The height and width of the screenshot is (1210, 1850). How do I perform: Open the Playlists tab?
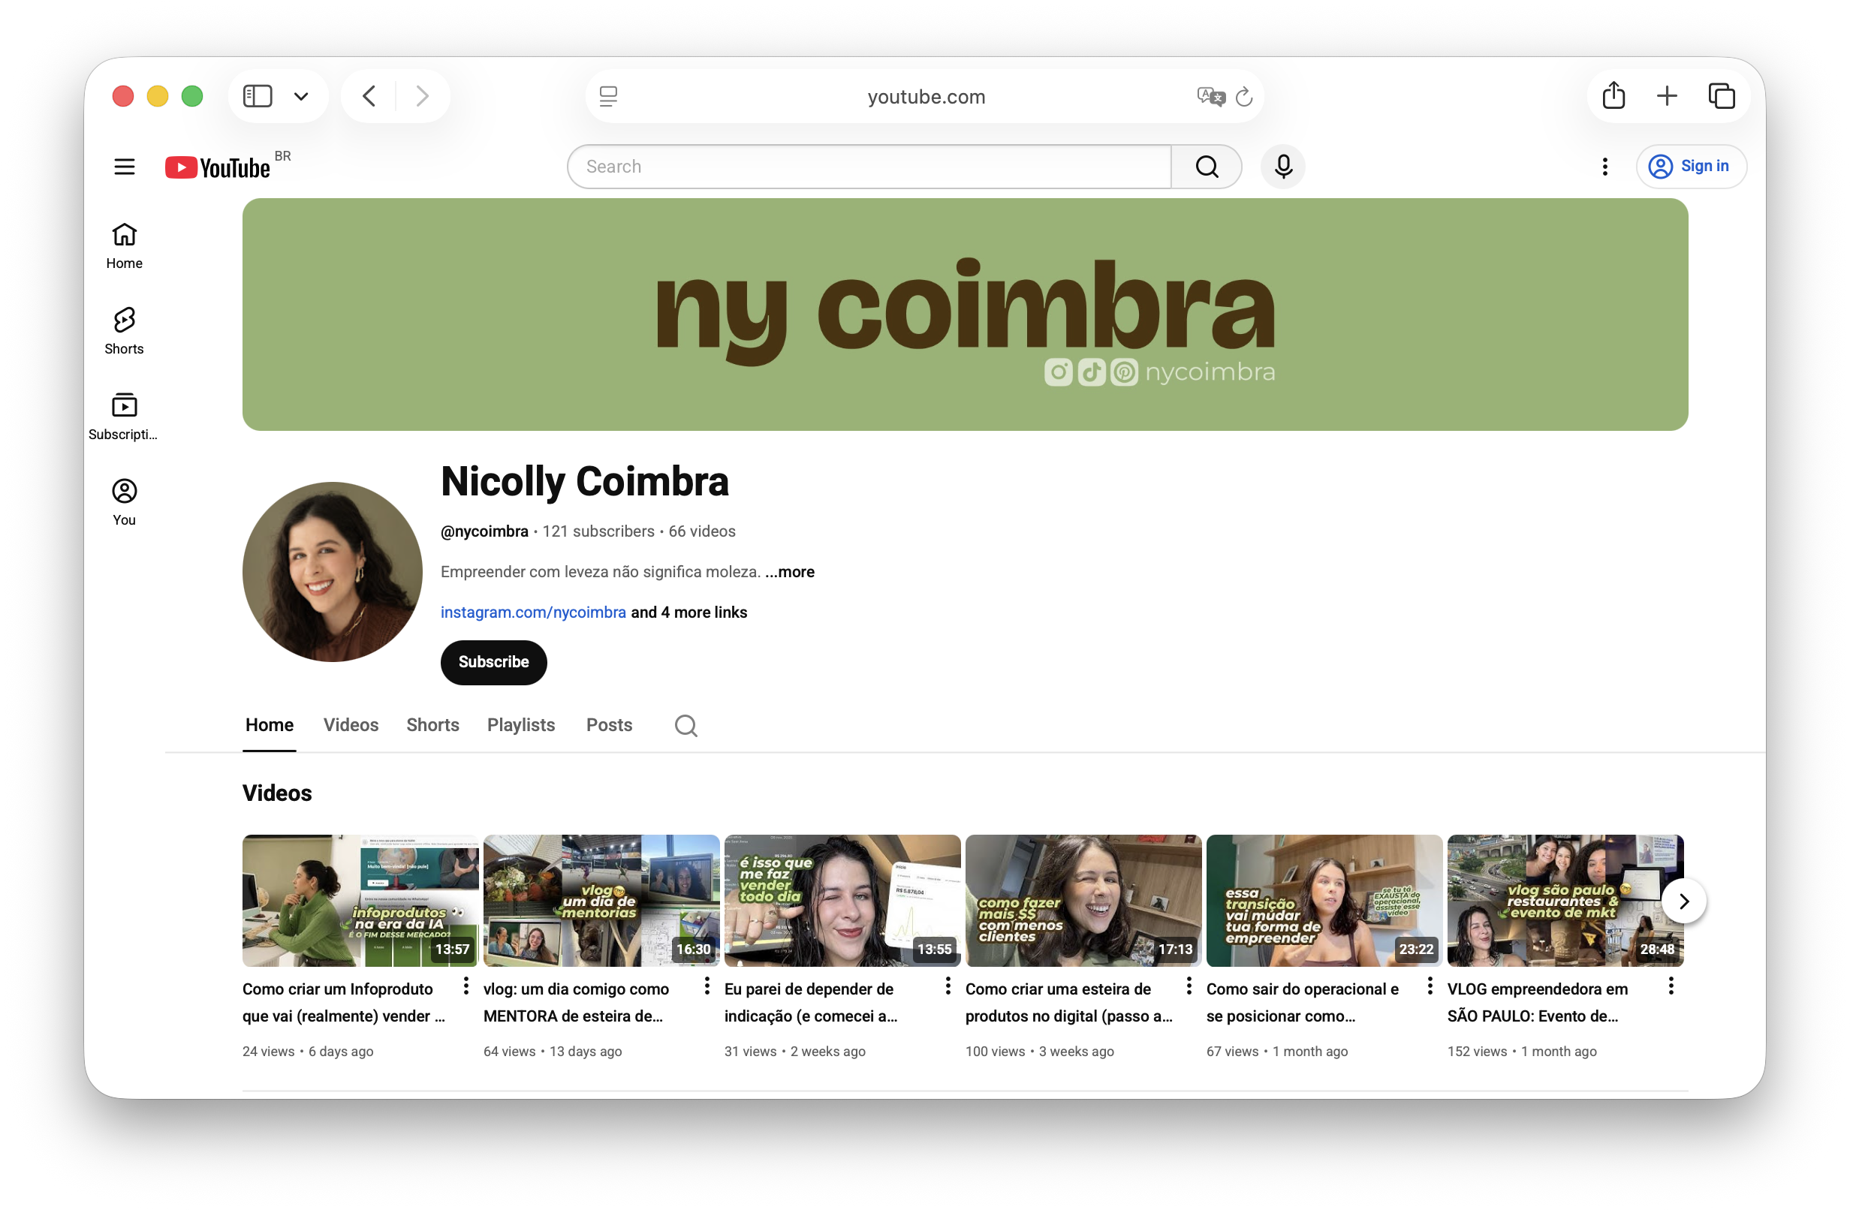click(x=520, y=724)
